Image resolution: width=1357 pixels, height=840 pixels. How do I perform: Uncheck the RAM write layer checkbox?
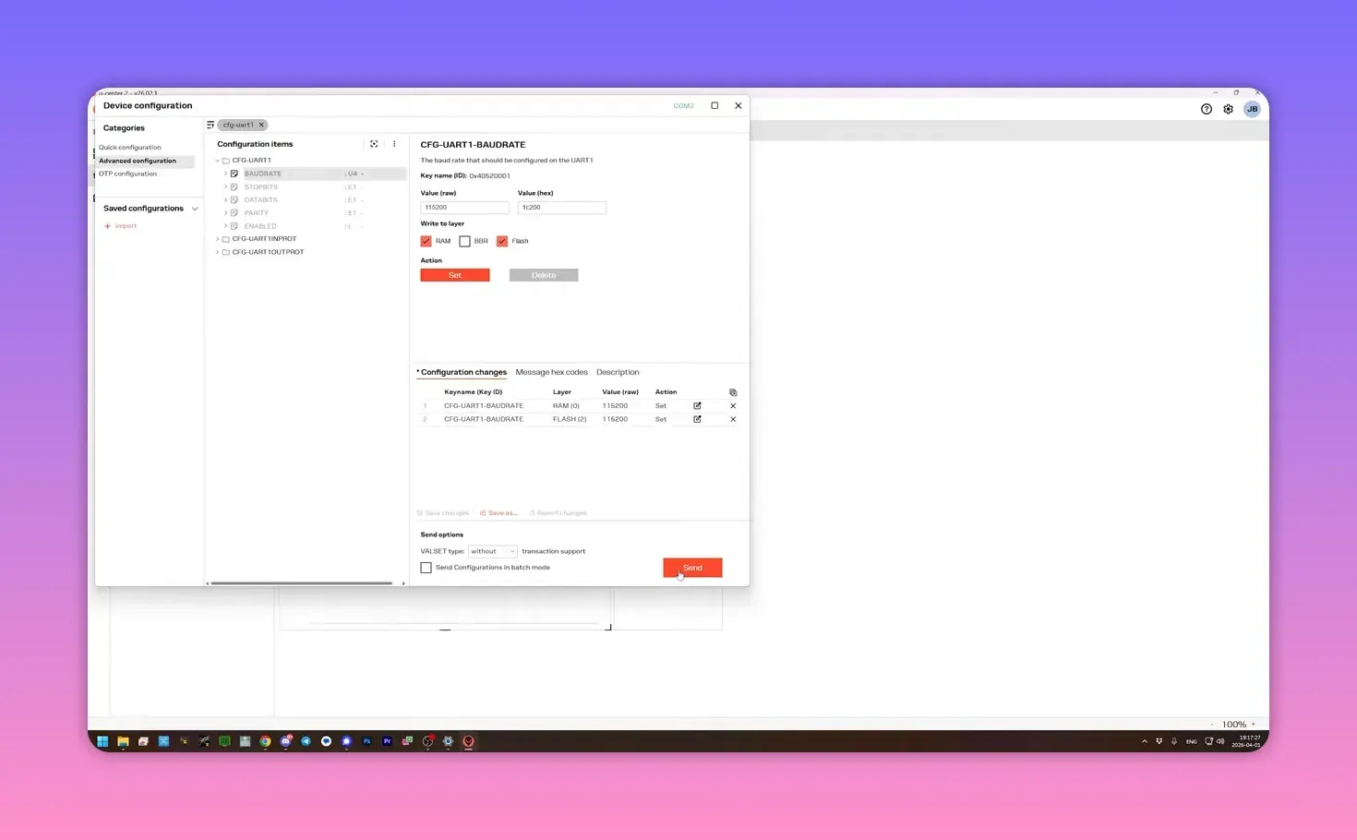point(426,241)
